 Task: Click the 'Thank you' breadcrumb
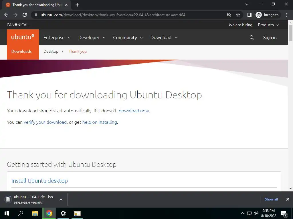(x=78, y=51)
